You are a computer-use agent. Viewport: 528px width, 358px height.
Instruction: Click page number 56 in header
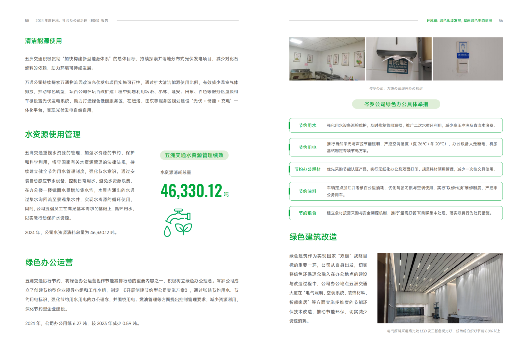(x=501, y=21)
